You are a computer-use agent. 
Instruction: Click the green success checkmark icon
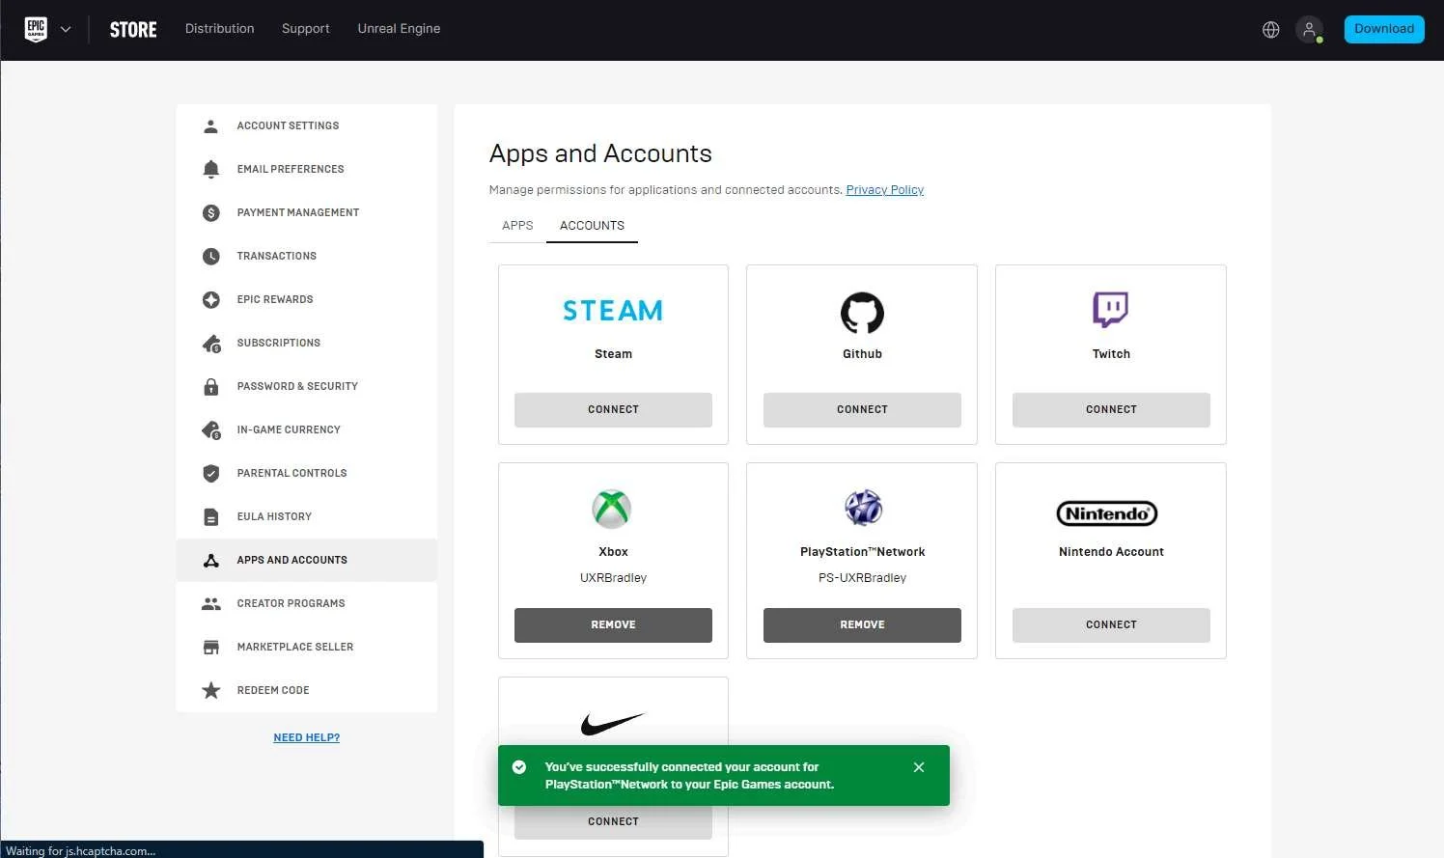pos(519,767)
